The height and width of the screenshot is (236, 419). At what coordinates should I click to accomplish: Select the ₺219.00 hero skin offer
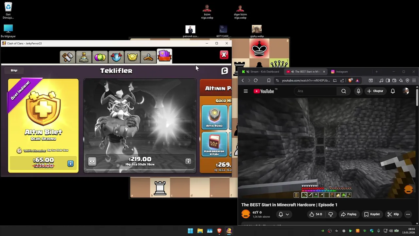tap(140, 125)
